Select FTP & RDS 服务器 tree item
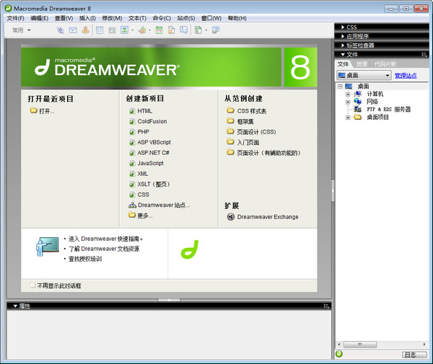Image resolution: width=433 pixels, height=364 pixels. coord(388,110)
